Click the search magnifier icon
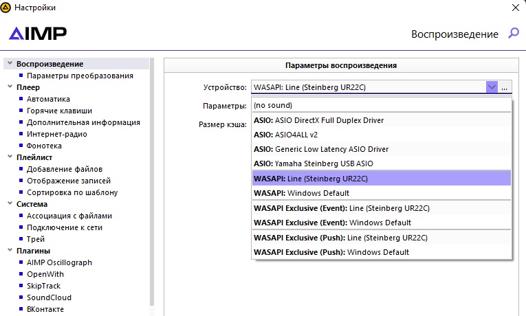Image resolution: width=526 pixels, height=316 pixels. click(x=513, y=33)
